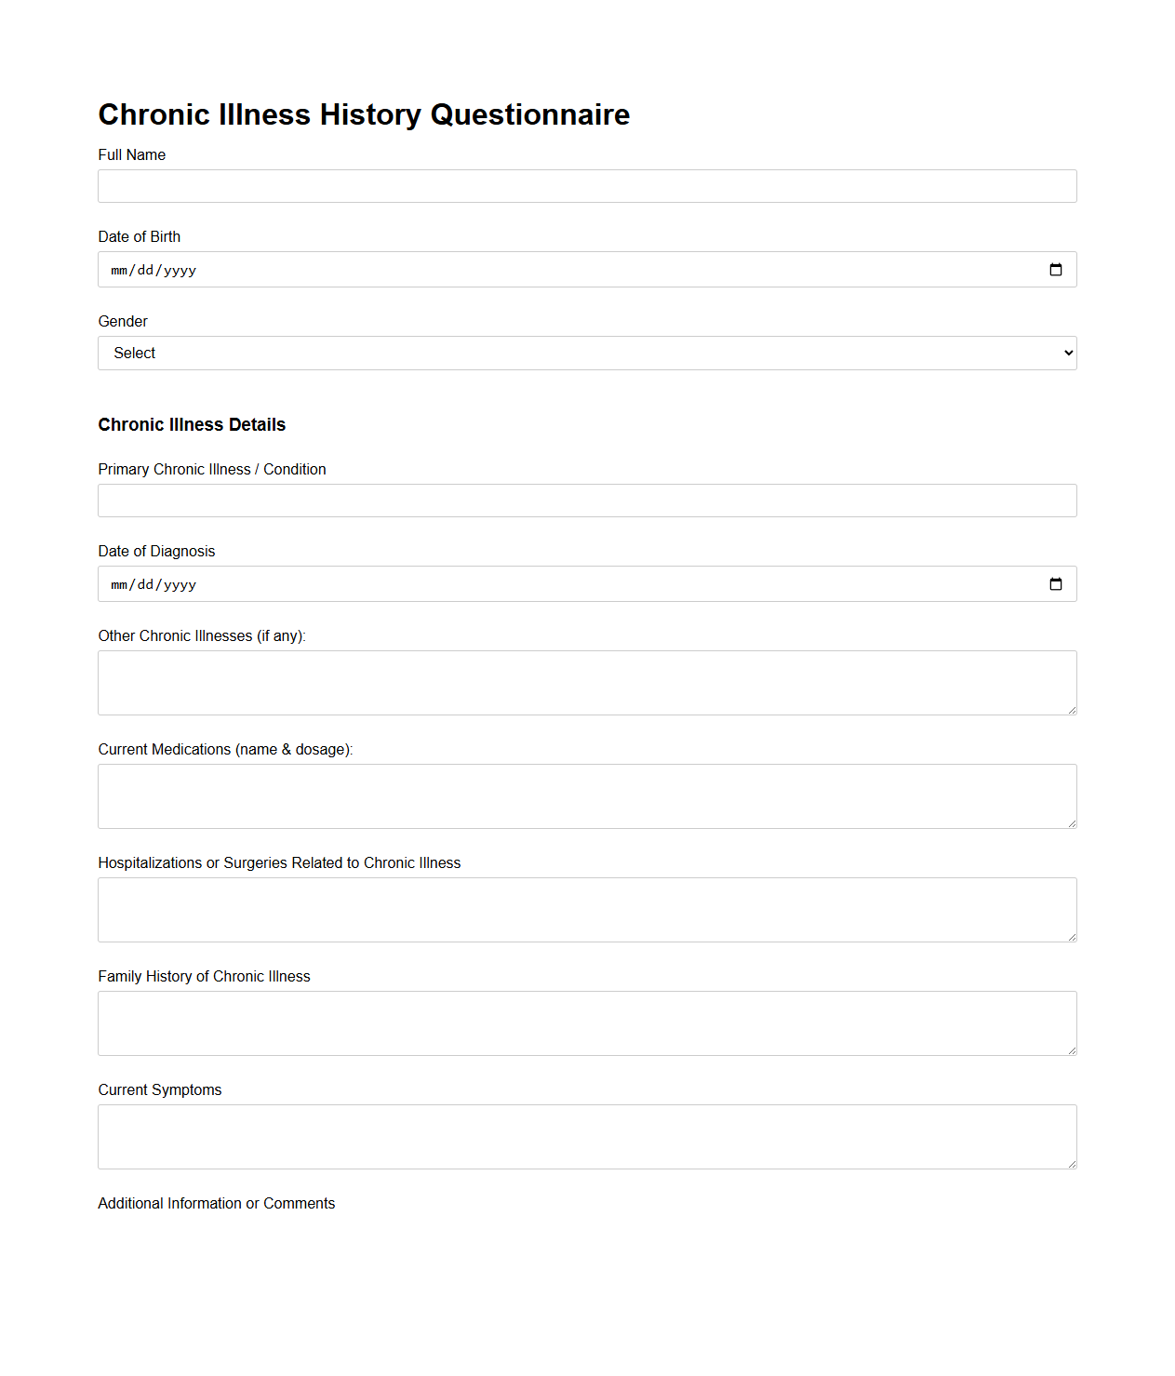The image size is (1175, 1376).
Task: Select the Current Medications text area
Action: pos(587,795)
